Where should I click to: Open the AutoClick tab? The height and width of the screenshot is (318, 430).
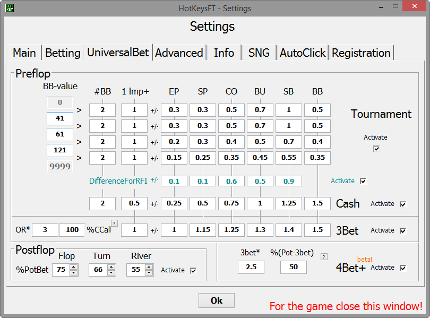pyautogui.click(x=303, y=53)
